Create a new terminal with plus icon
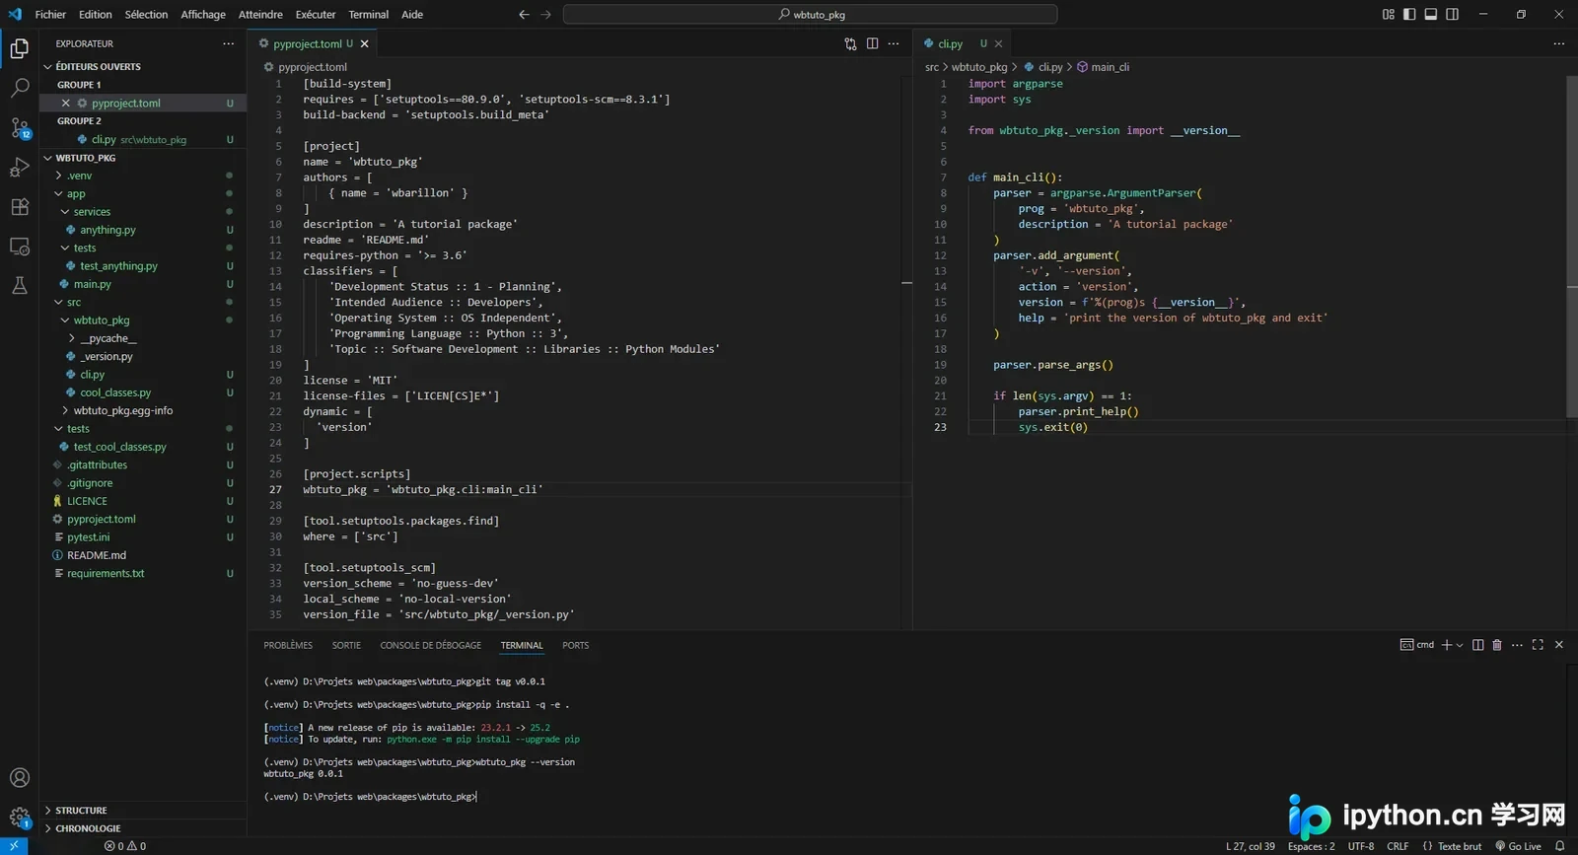The height and width of the screenshot is (855, 1578). pyautogui.click(x=1447, y=645)
